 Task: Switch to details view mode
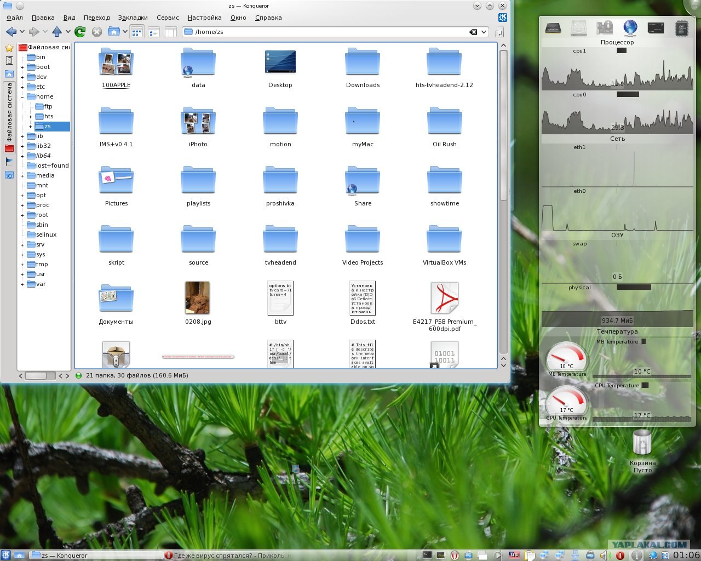tap(154, 32)
